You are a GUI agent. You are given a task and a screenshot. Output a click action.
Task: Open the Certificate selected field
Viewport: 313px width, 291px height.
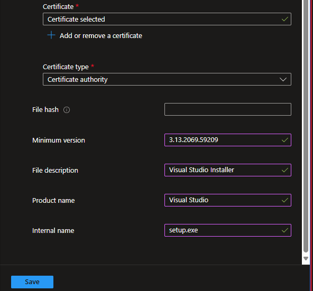point(167,19)
